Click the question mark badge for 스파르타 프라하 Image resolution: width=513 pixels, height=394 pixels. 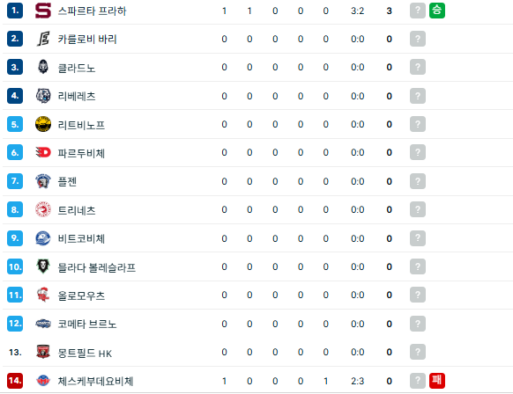click(418, 11)
